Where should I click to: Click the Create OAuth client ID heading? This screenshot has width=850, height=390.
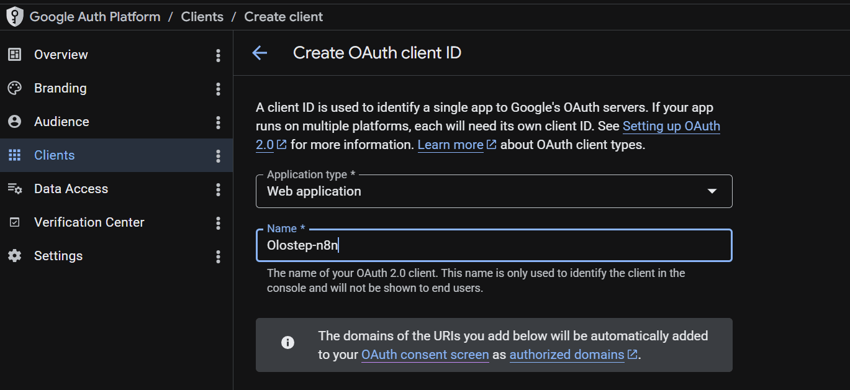click(x=378, y=53)
